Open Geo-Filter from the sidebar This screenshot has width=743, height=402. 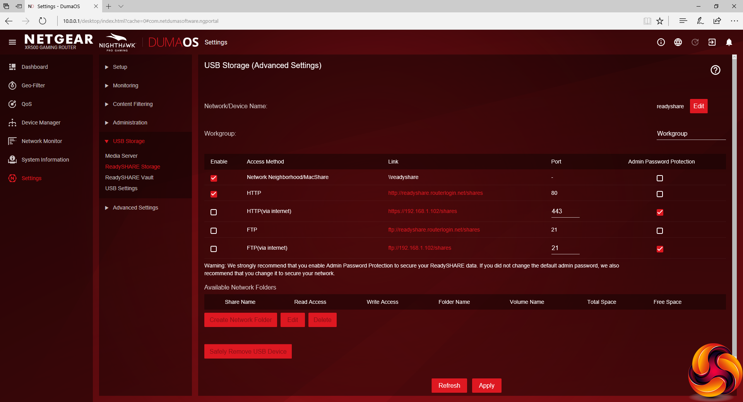point(33,85)
